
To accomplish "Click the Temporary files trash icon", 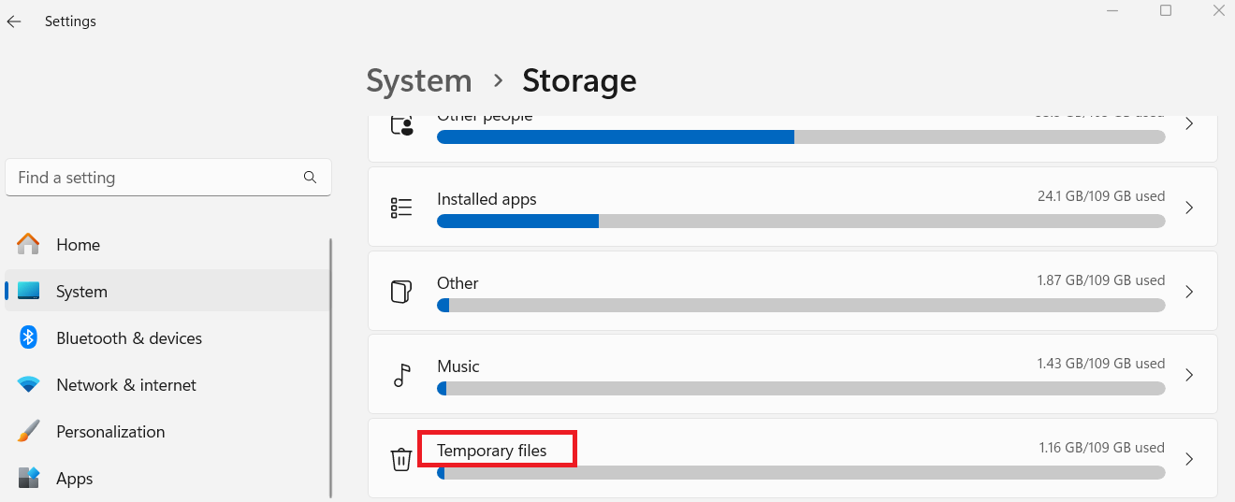I will click(400, 459).
